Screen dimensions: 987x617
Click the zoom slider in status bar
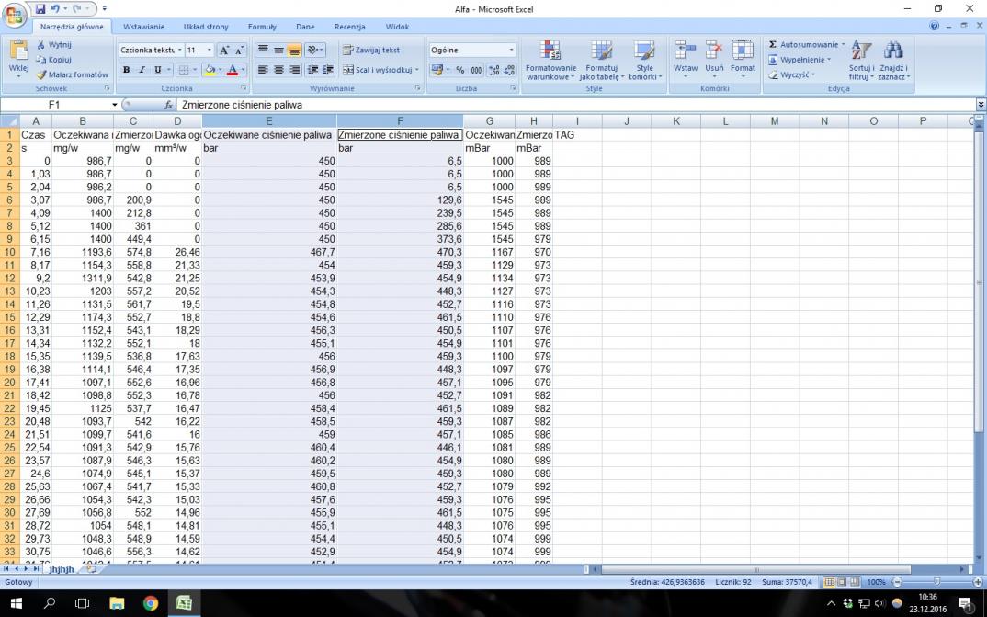[936, 582]
